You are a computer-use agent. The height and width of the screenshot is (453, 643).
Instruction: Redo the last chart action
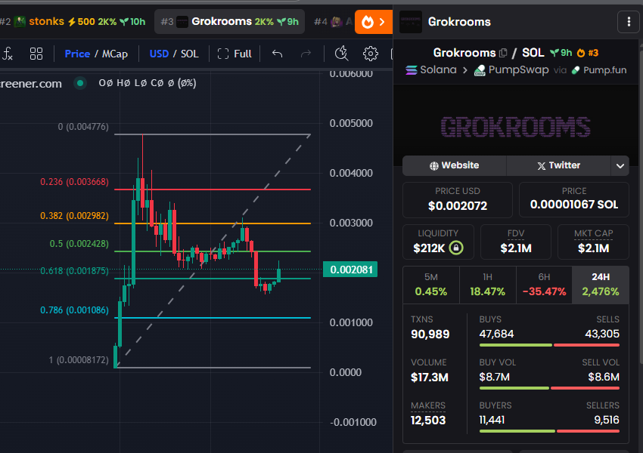(306, 54)
